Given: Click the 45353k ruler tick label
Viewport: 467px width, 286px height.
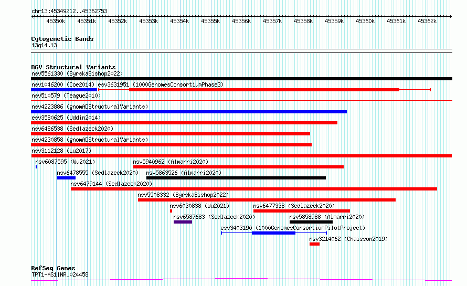Looking at the screenshot, I should (x=148, y=21).
